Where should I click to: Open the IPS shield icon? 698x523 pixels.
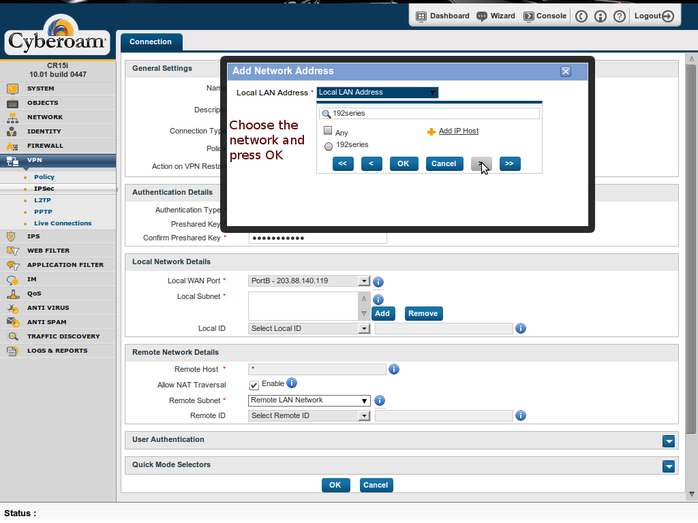(11, 236)
